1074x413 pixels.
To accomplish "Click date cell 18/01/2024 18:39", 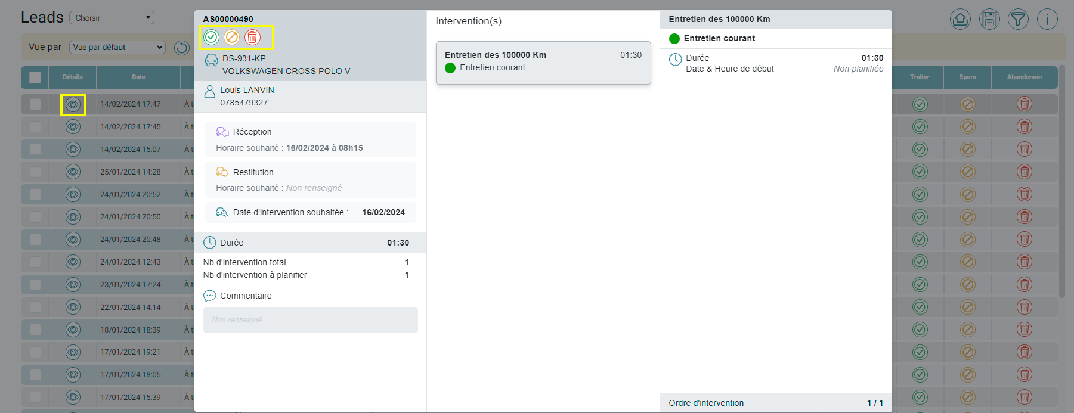I will coord(131,330).
